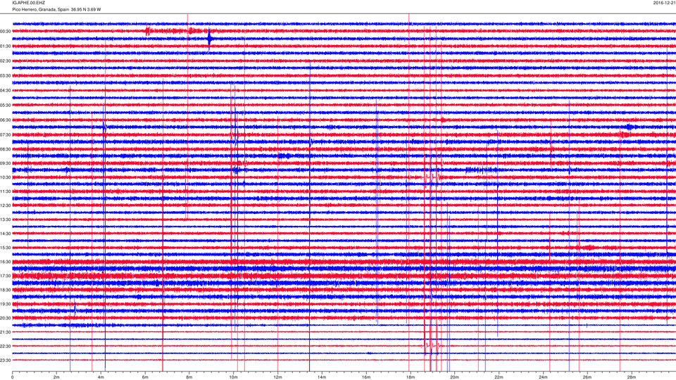Click the 10m tick label on the axis
Viewport: 676px width, 380px height.
[233, 377]
